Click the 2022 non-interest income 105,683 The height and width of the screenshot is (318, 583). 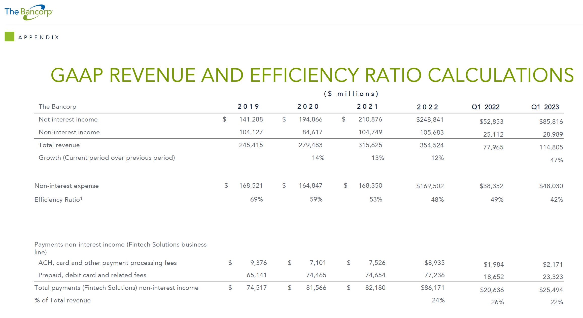click(x=432, y=132)
